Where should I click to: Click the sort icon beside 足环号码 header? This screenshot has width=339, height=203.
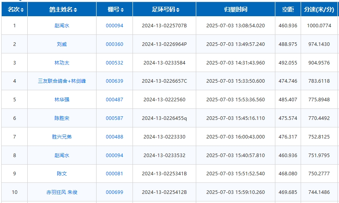(x=178, y=10)
